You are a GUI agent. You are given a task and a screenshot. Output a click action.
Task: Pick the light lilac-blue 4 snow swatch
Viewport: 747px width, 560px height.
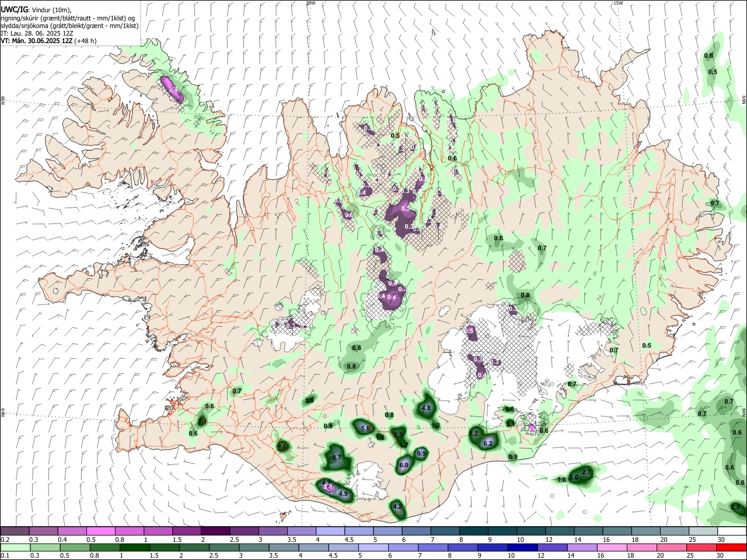coord(330,531)
